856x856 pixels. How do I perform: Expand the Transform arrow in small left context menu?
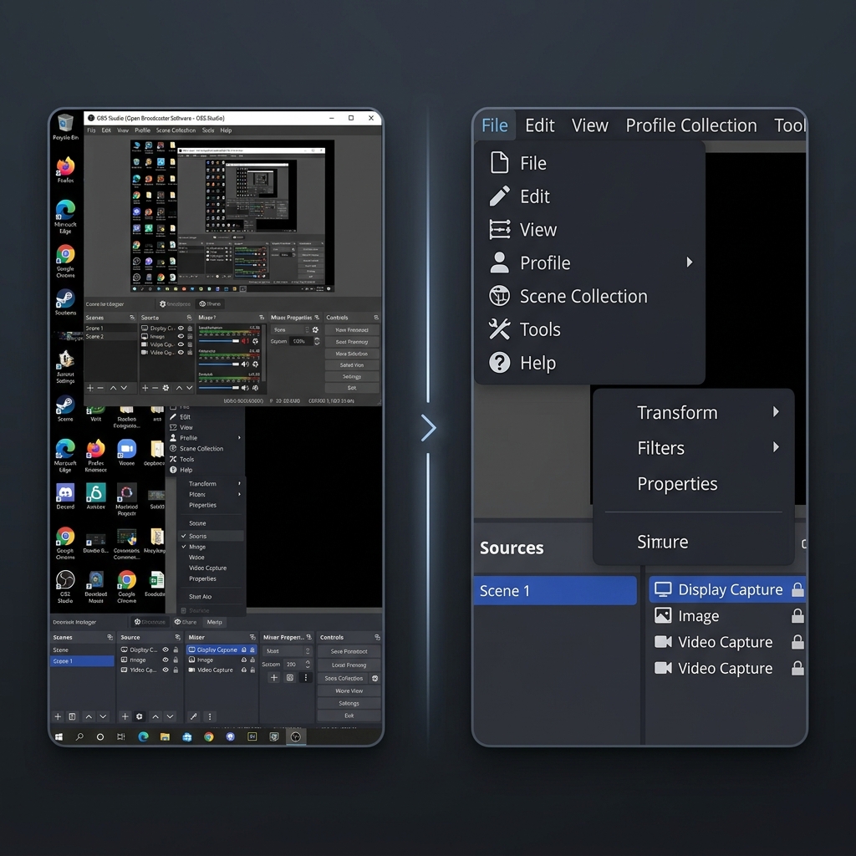[239, 484]
